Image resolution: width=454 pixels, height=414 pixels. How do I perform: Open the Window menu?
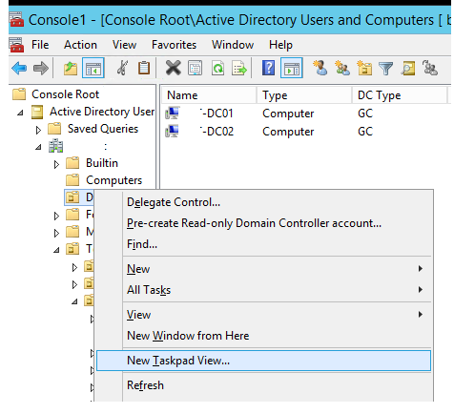233,45
